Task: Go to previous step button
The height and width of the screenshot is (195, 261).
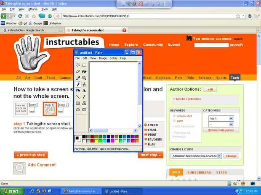Action: click(31, 155)
